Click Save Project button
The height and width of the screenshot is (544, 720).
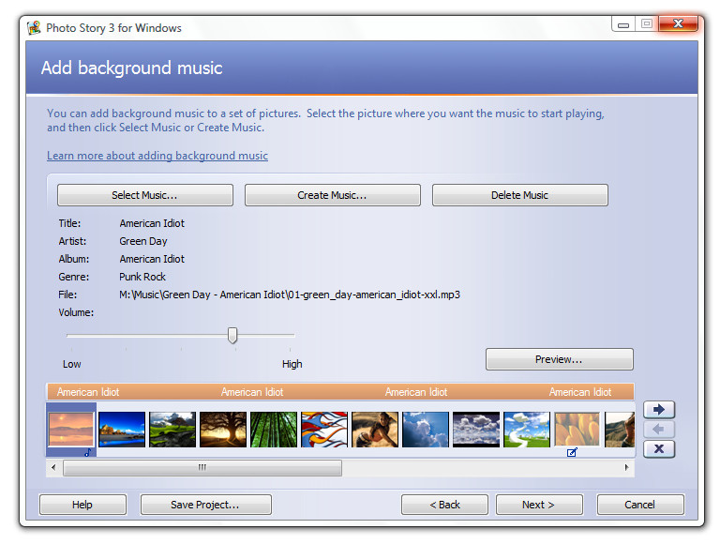pos(205,505)
